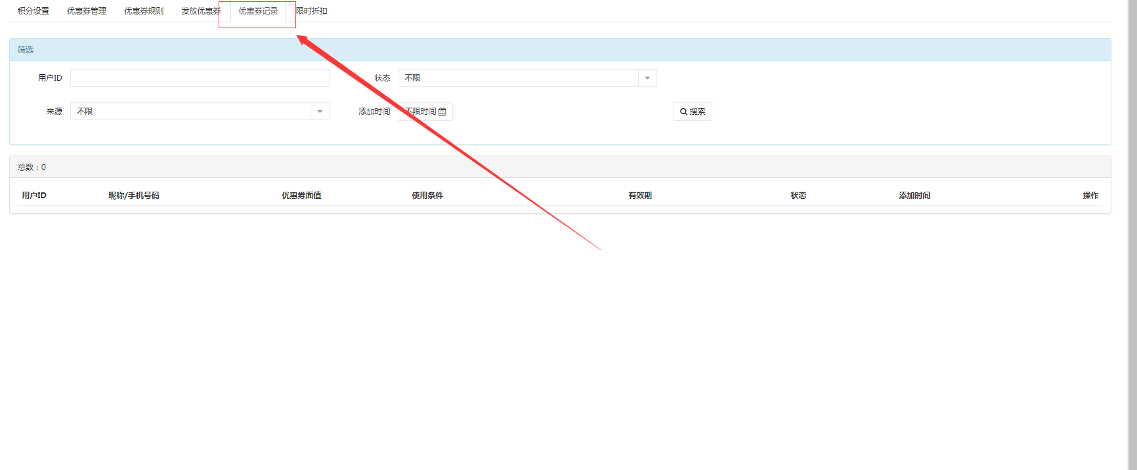Click the 搜索 button
Image resolution: width=1137 pixels, height=470 pixels.
[693, 112]
